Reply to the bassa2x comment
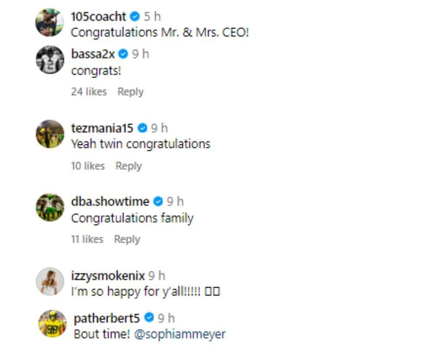433x347 pixels. point(130,92)
